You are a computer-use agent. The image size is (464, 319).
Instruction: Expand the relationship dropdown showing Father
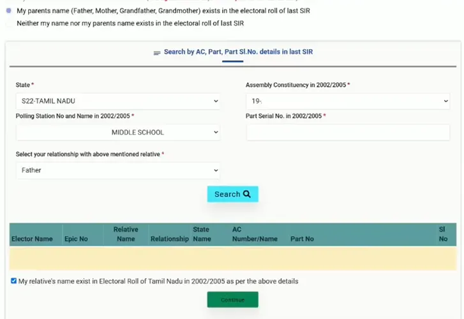[x=117, y=170]
